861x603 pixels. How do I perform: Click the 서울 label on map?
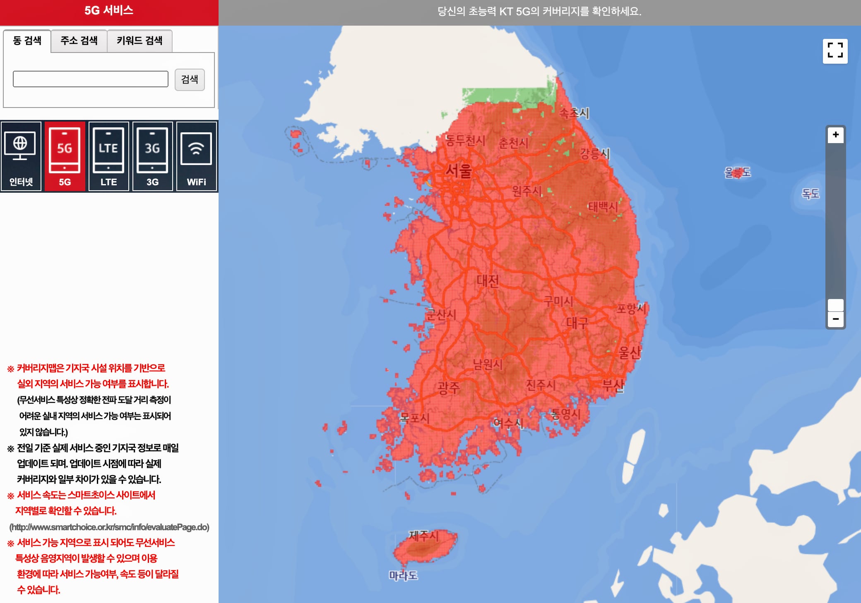(458, 170)
